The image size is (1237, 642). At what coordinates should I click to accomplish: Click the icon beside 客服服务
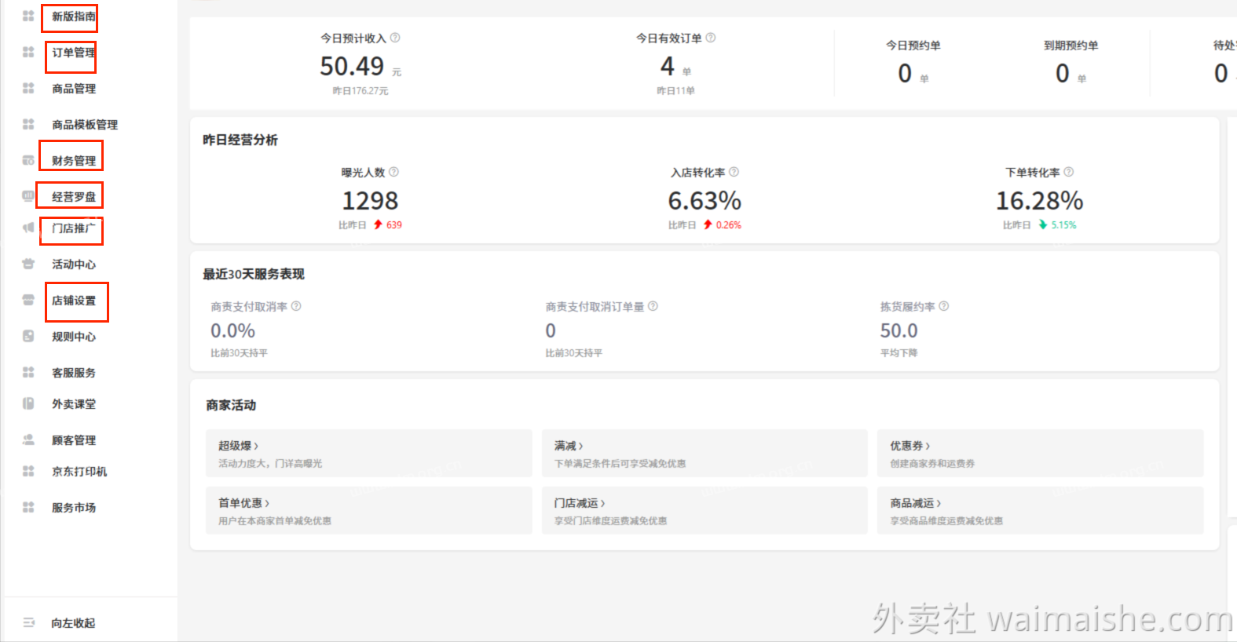click(x=28, y=372)
